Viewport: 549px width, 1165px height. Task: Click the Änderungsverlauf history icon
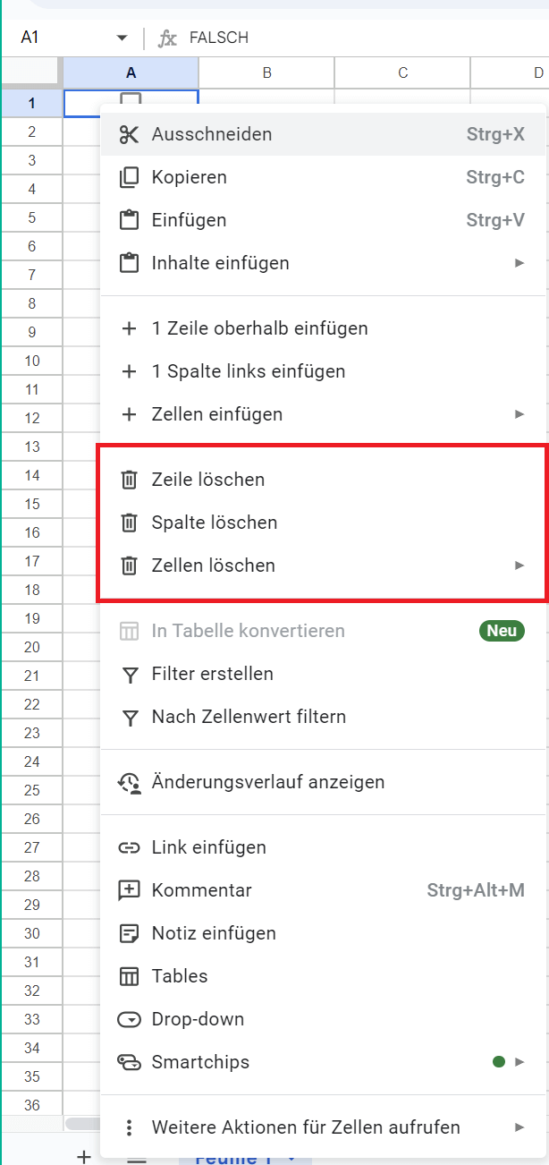point(130,782)
